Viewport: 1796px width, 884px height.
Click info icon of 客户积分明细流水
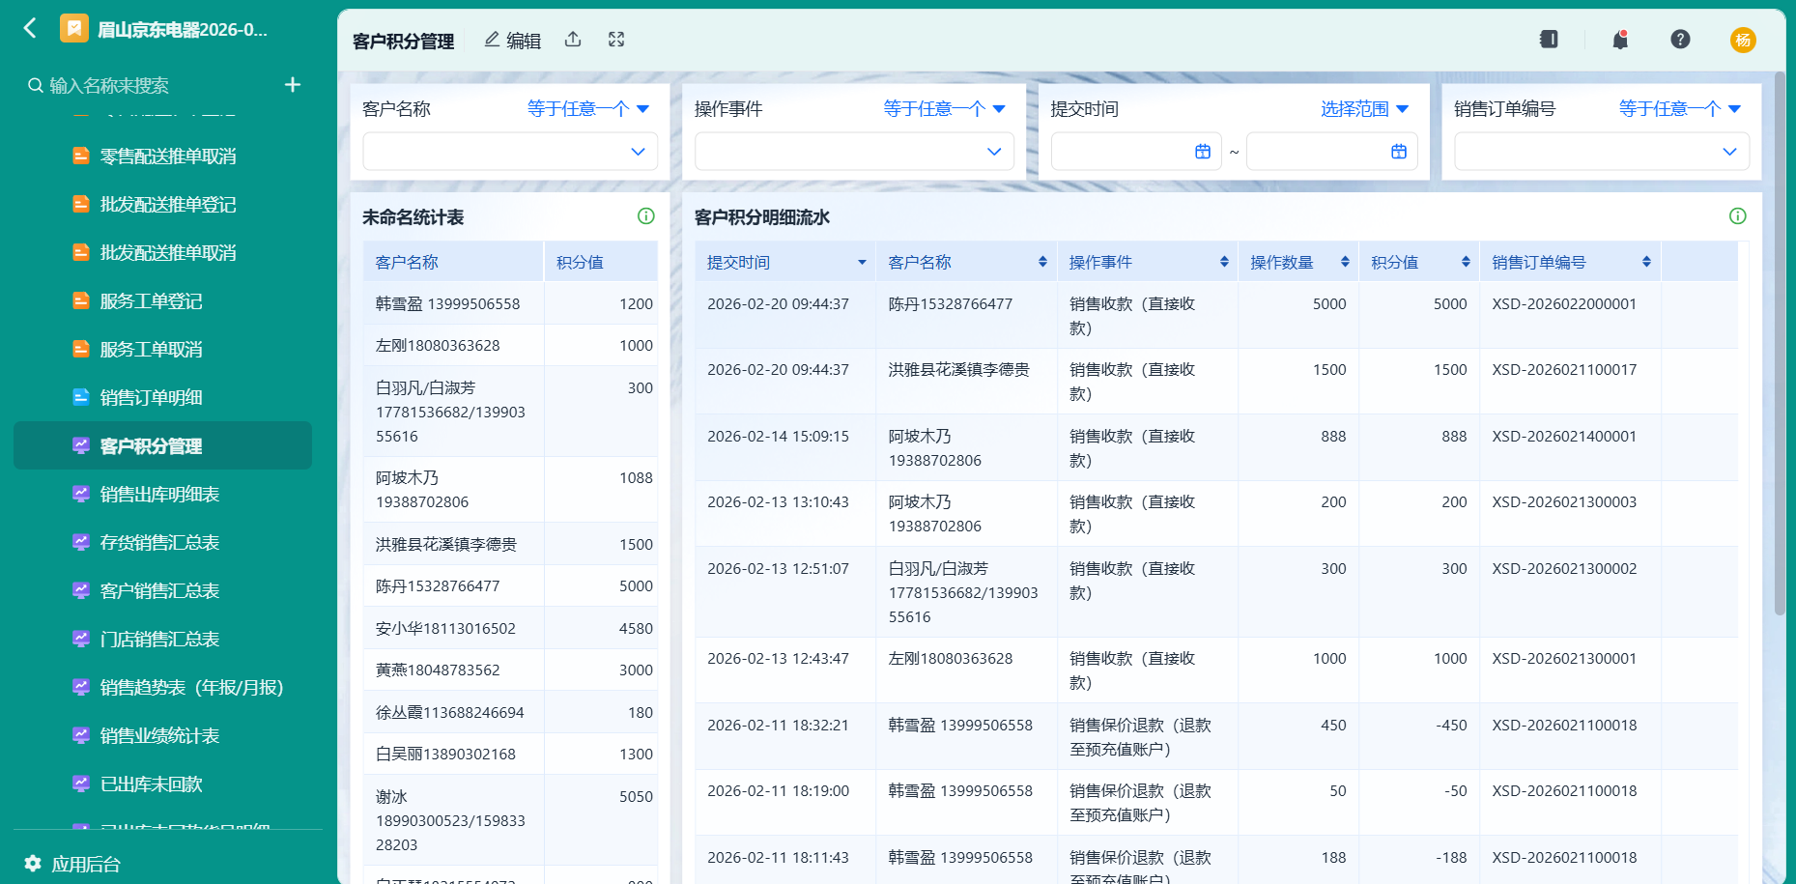[x=1738, y=216]
